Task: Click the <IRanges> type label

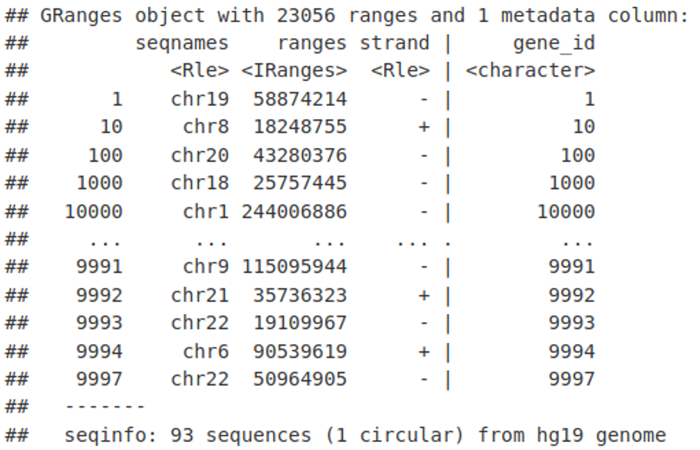Action: [294, 71]
